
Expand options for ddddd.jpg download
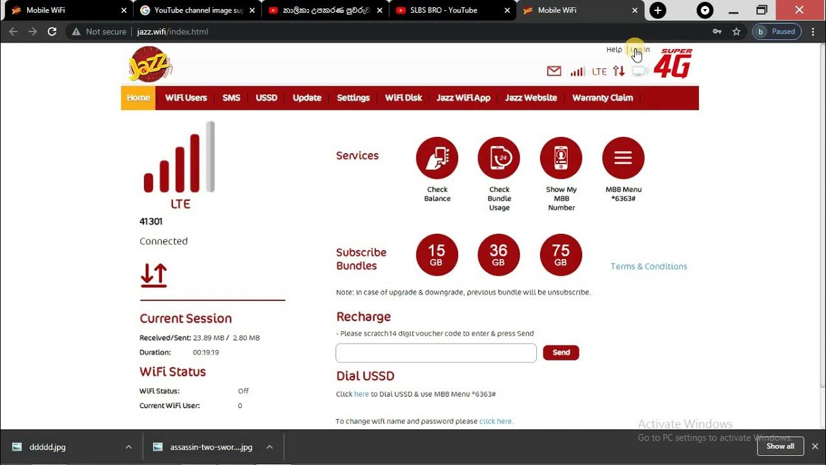128,447
